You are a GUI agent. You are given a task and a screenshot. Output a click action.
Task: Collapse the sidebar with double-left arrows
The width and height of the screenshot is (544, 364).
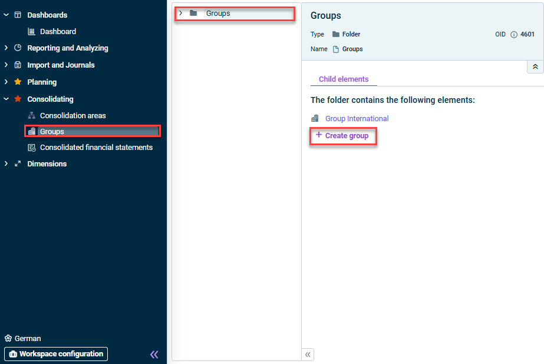click(x=154, y=355)
